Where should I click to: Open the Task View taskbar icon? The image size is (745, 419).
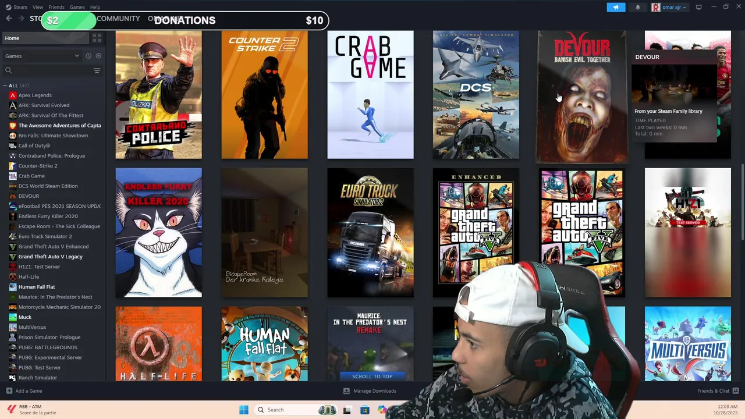click(x=347, y=410)
